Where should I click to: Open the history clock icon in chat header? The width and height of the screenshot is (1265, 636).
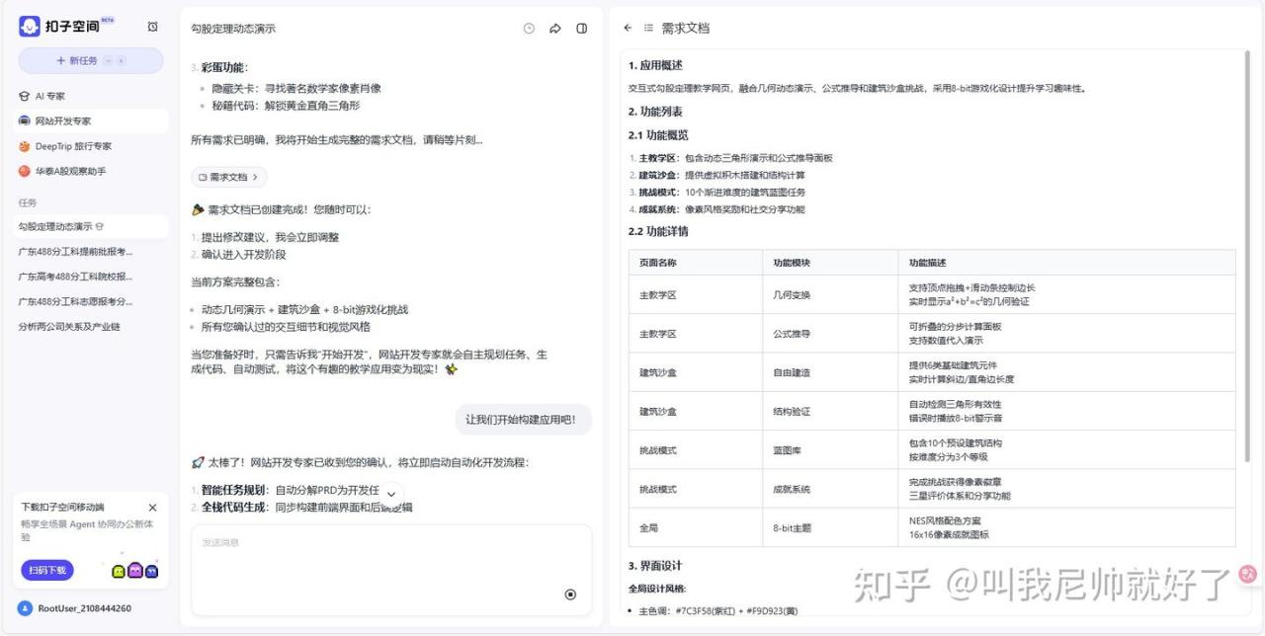click(x=529, y=29)
